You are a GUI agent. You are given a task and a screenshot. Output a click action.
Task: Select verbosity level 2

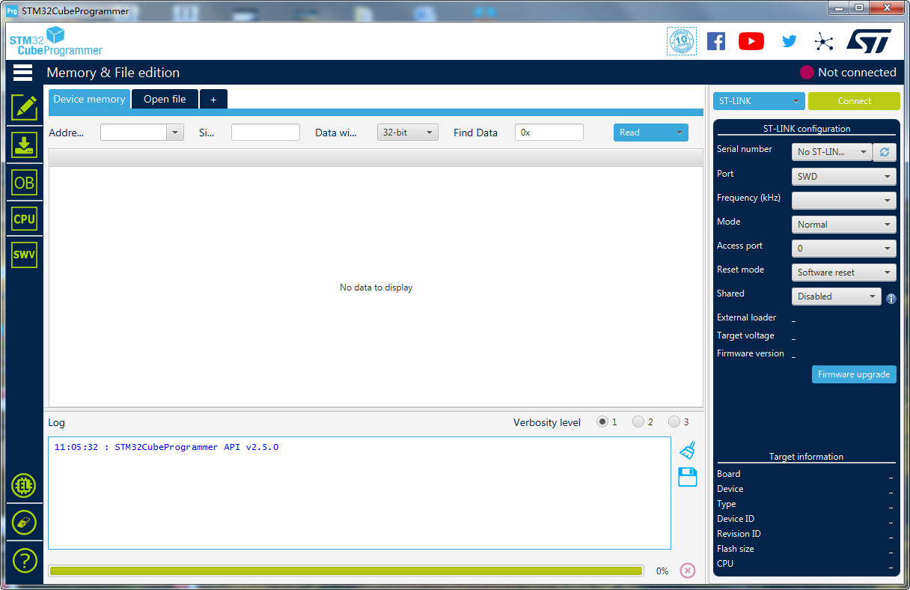coord(638,422)
